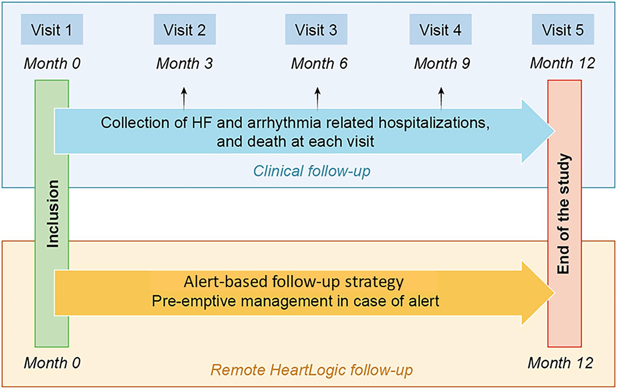Click the Month 3 label

click(185, 63)
